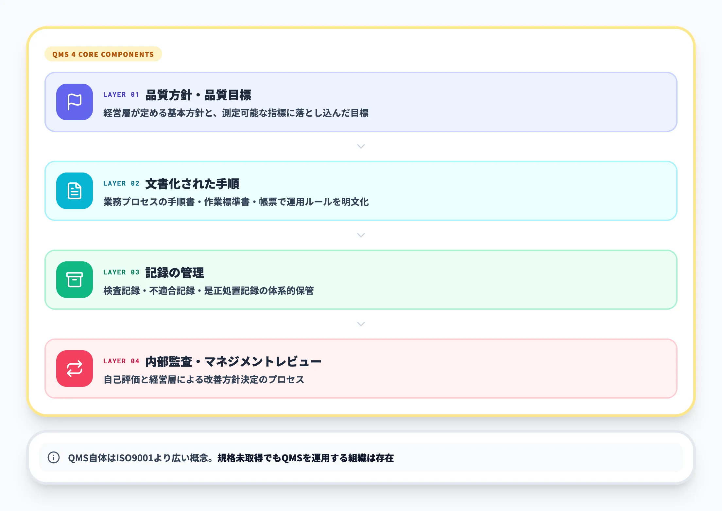Click the archive box icon on Layer 03

tap(75, 280)
